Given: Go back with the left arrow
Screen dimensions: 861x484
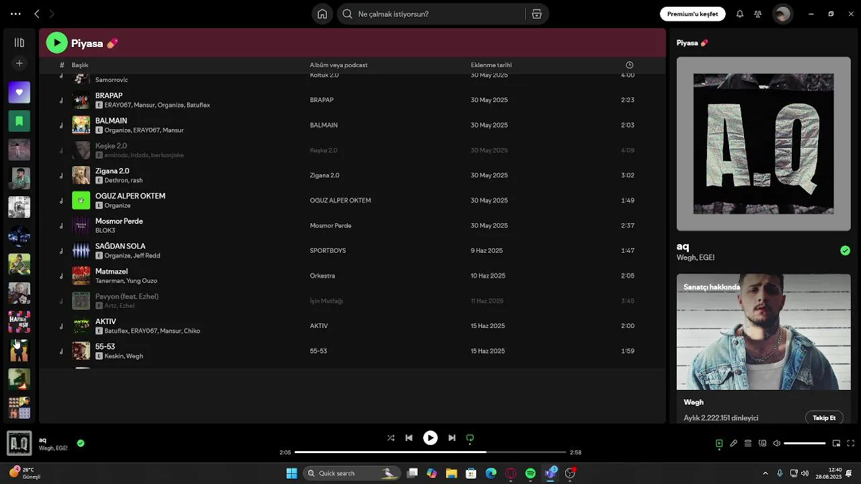Looking at the screenshot, I should coord(37,13).
